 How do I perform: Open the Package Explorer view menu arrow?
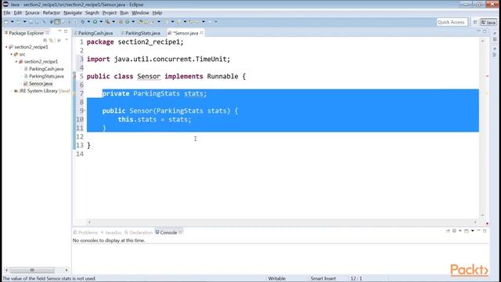pos(67,40)
